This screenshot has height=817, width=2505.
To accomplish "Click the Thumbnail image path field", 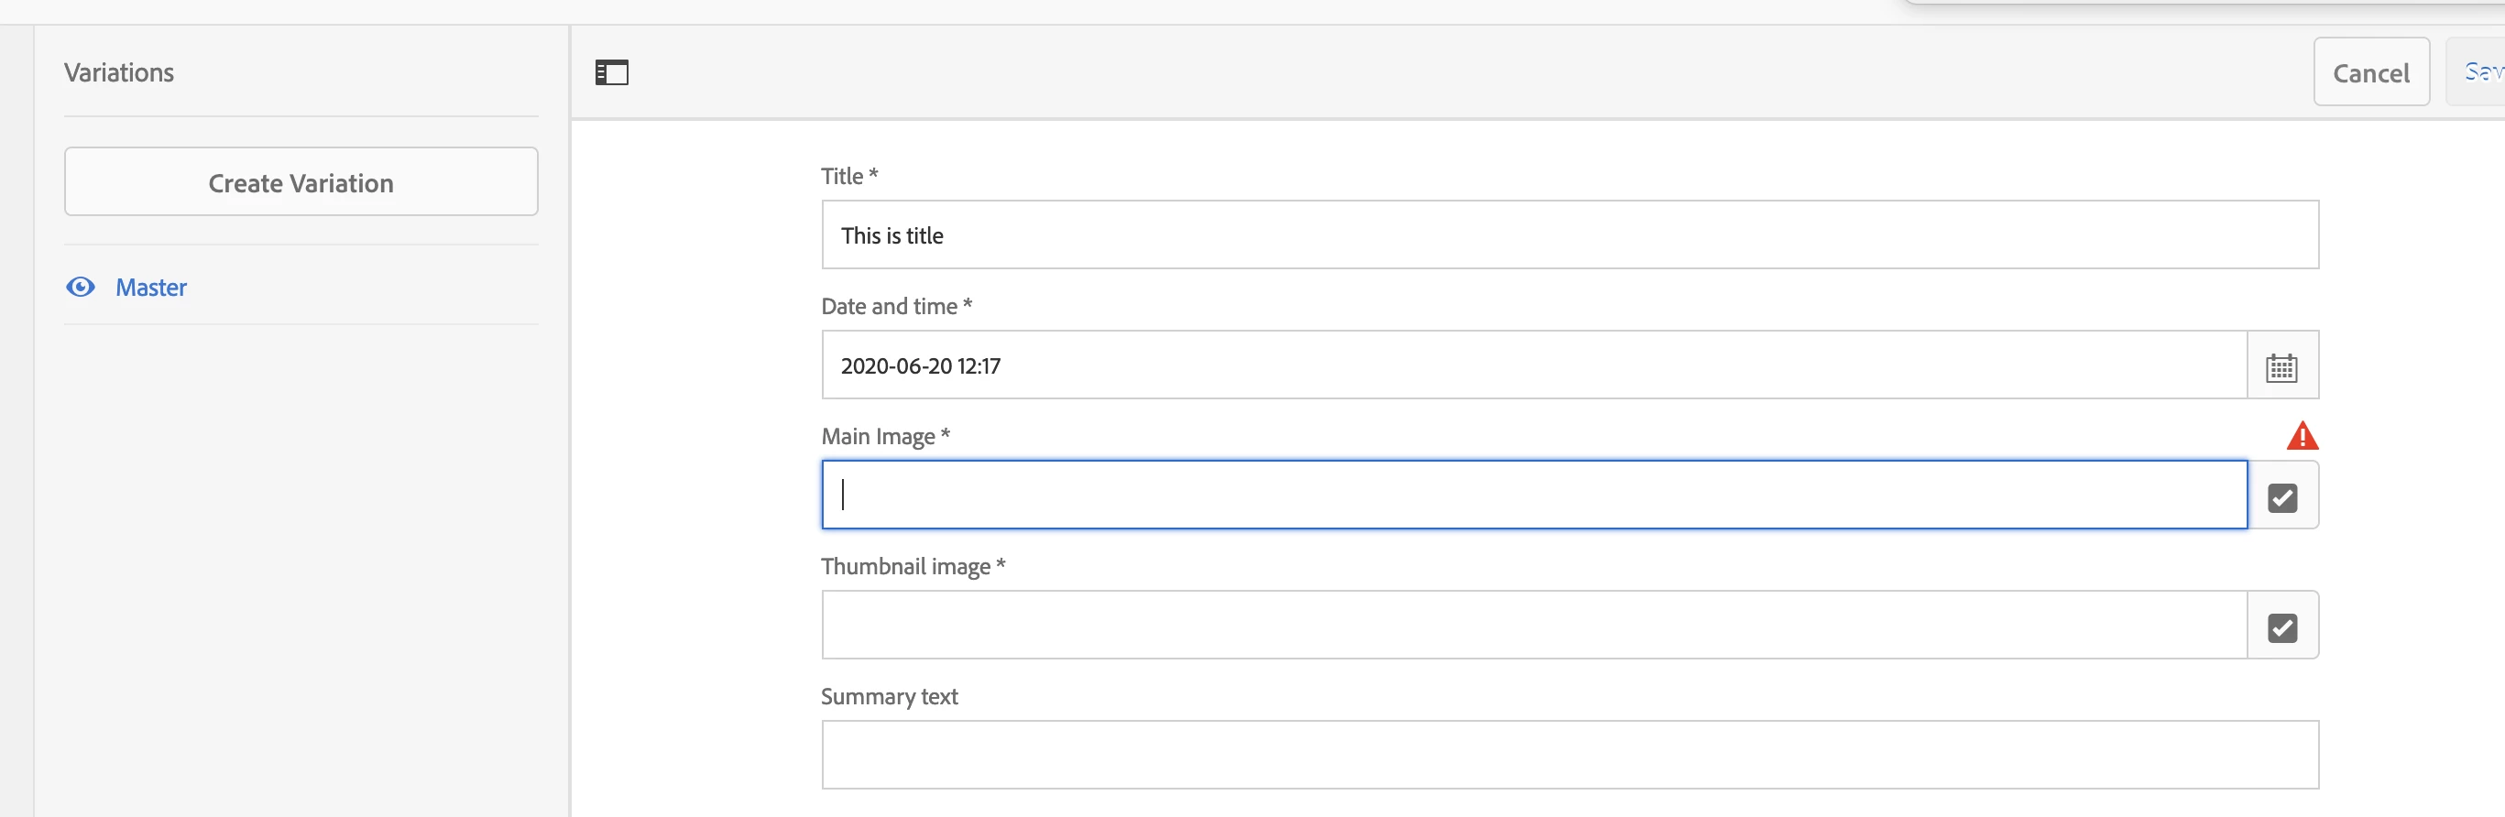I will (1533, 626).
